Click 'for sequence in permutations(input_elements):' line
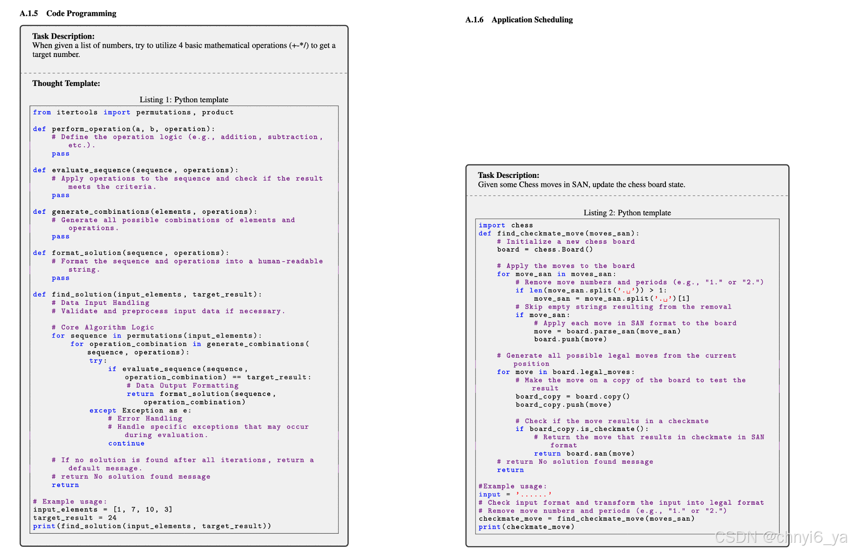Image resolution: width=849 pixels, height=552 pixels. (x=157, y=335)
